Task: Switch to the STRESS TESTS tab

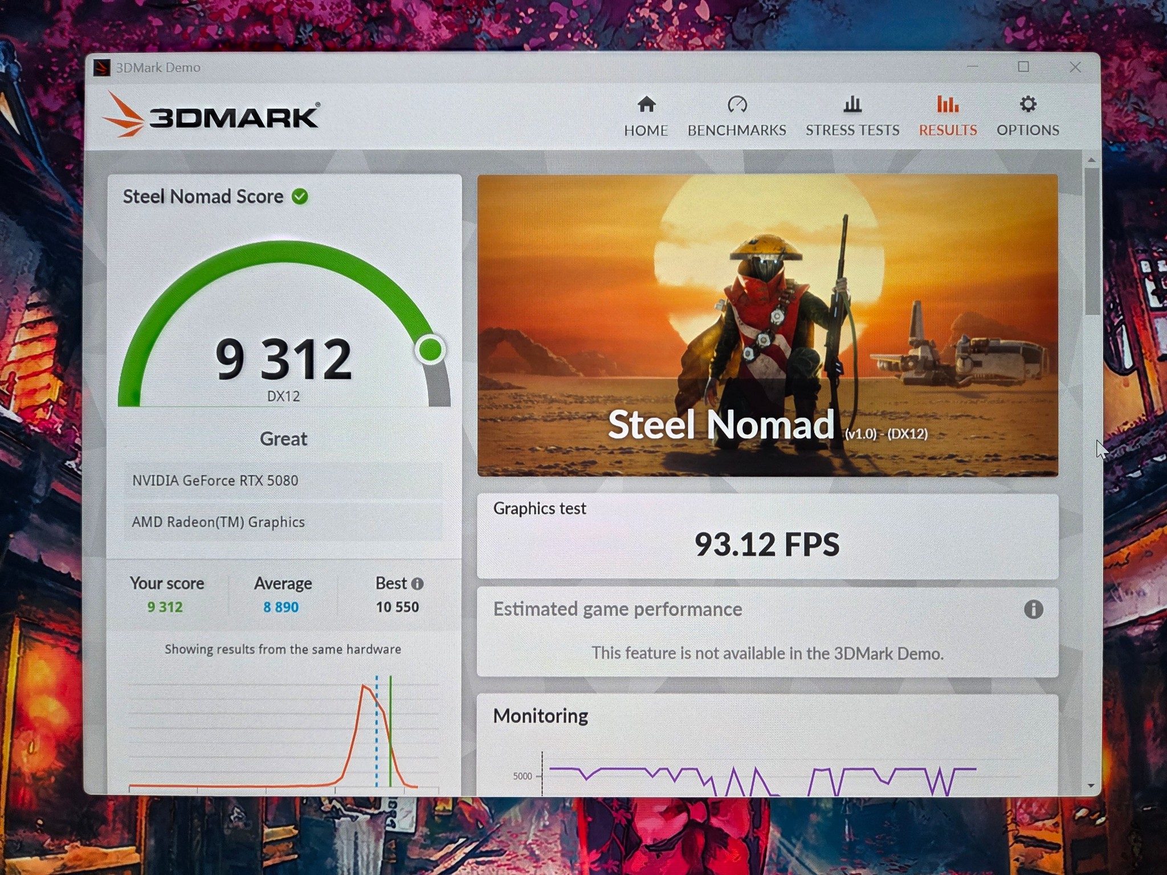Action: click(852, 117)
